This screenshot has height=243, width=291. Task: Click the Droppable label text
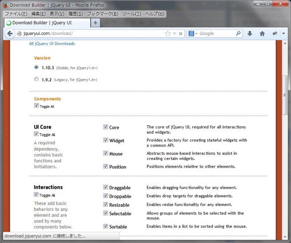120,196
